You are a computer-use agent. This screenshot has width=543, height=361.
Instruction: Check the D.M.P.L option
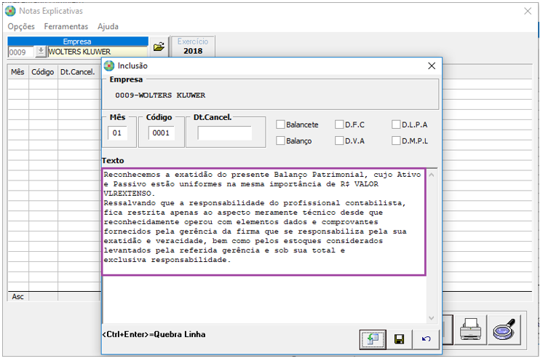[396, 141]
